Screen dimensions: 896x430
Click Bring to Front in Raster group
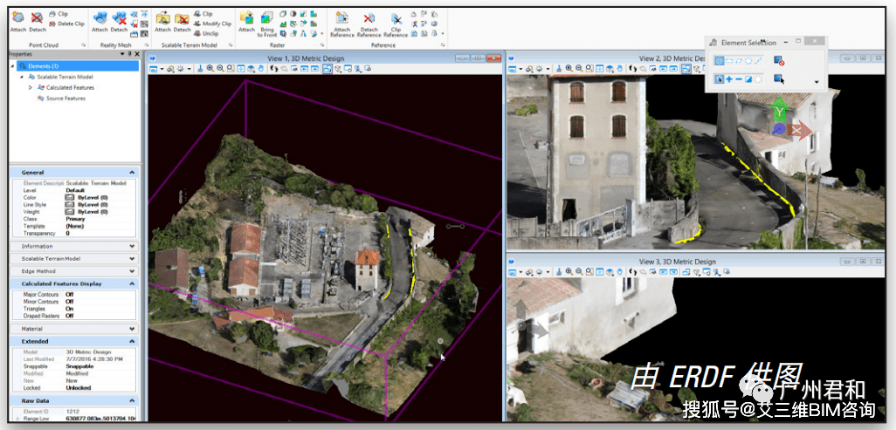tap(267, 24)
